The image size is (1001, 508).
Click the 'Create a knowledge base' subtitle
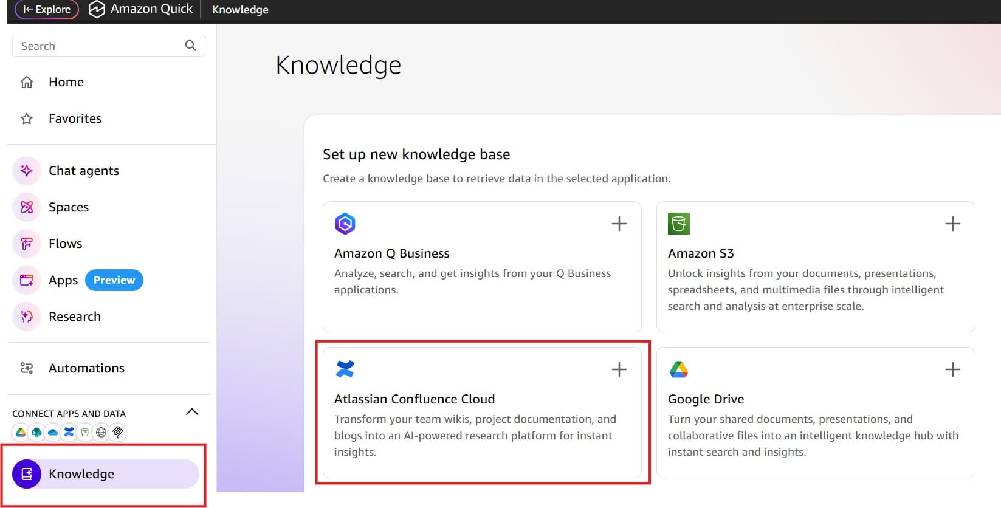(497, 179)
